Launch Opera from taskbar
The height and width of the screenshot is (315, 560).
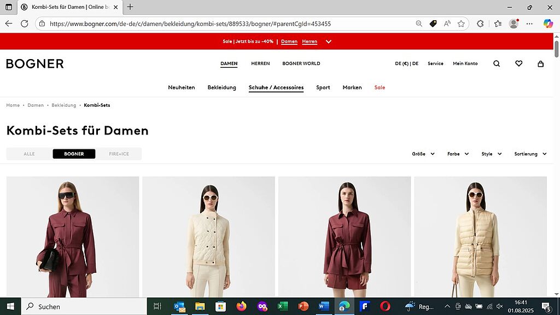coord(385,306)
